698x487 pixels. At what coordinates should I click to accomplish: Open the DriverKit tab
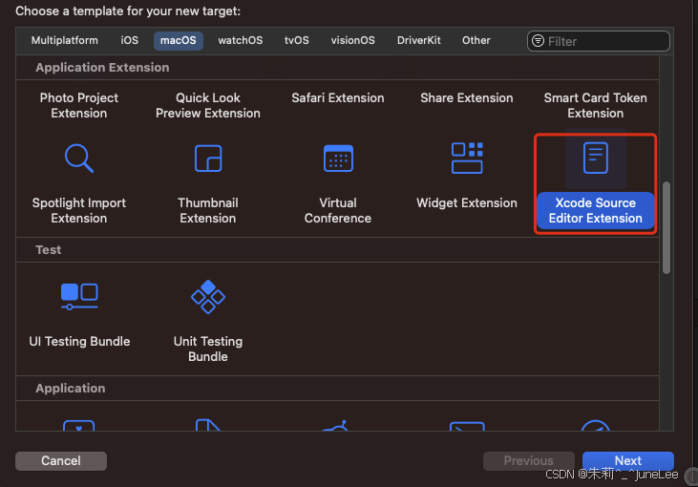[419, 40]
